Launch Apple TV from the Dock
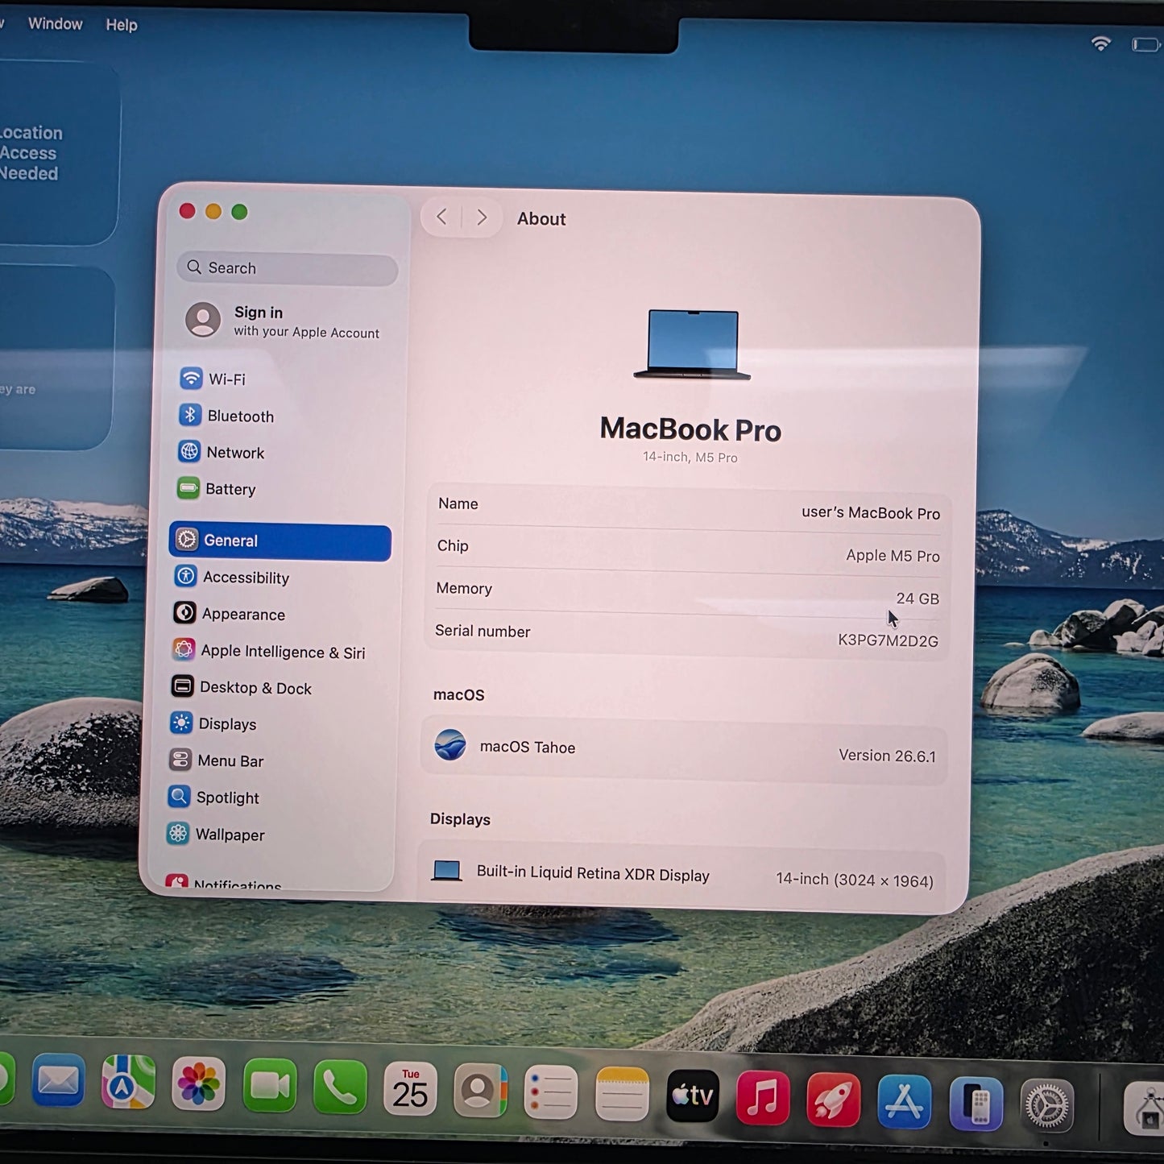 point(693,1097)
